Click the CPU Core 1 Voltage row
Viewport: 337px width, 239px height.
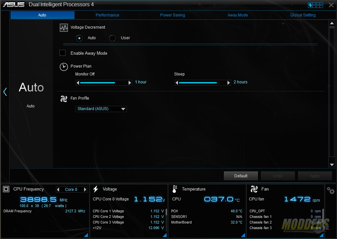(128, 211)
